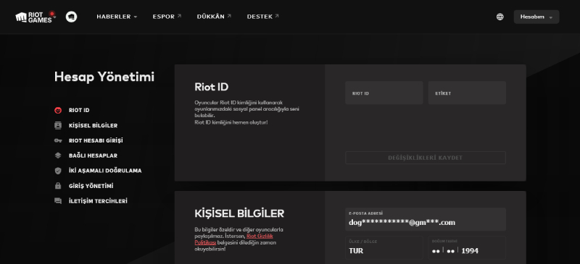Click the Doğum Tarihi field showing 1994
Image resolution: width=580 pixels, height=264 pixels.
(x=467, y=248)
